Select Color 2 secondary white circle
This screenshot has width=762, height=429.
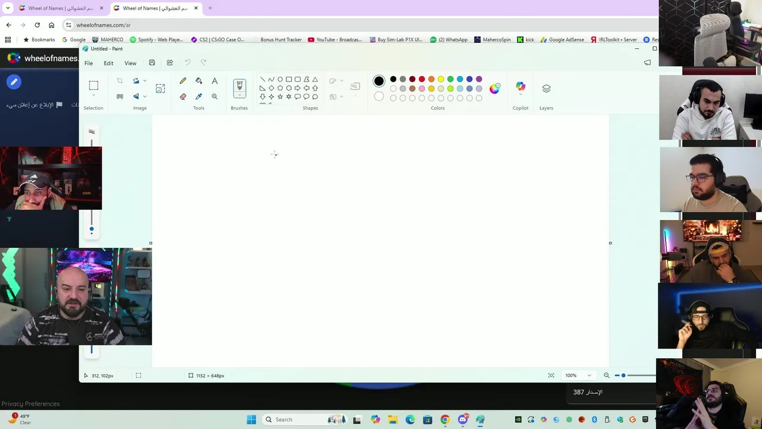[x=379, y=97]
